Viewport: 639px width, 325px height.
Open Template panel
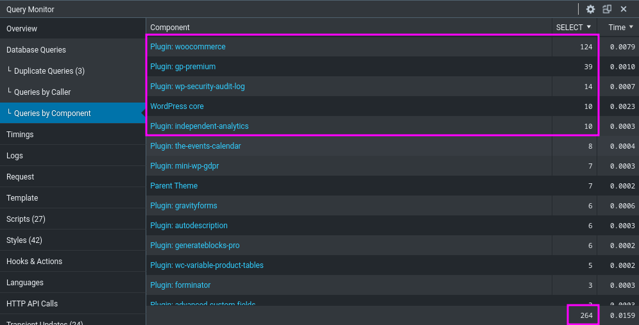tap(72, 198)
